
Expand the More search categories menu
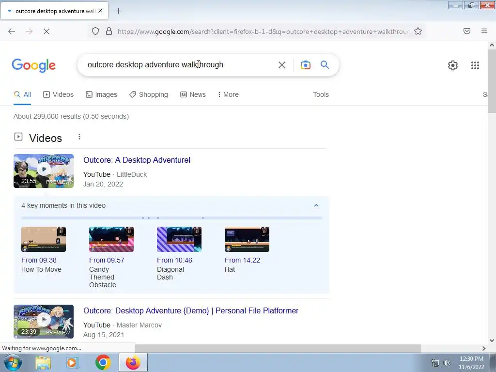point(228,94)
